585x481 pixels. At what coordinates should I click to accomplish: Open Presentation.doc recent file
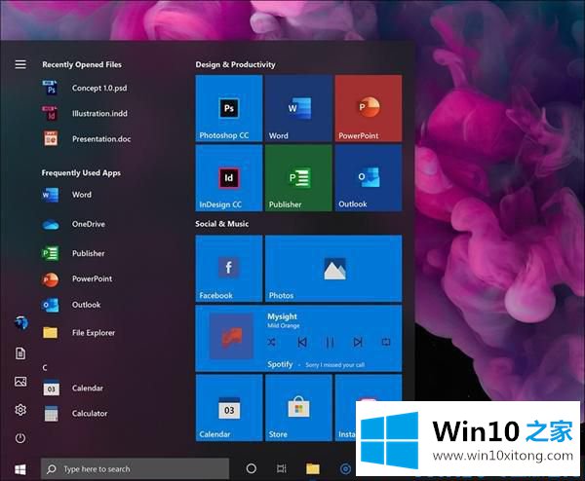pos(87,139)
